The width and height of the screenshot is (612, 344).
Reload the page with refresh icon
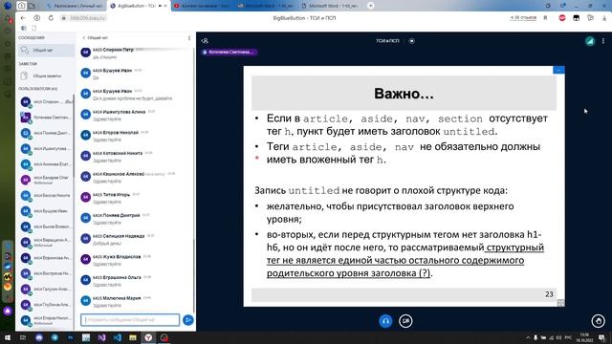(x=51, y=18)
